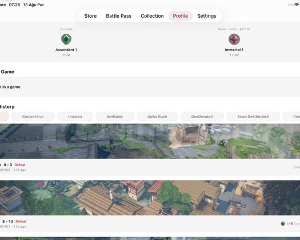Open the 8 - 13 Defeat match image
This screenshot has height=240, width=300.
(x=150, y=198)
